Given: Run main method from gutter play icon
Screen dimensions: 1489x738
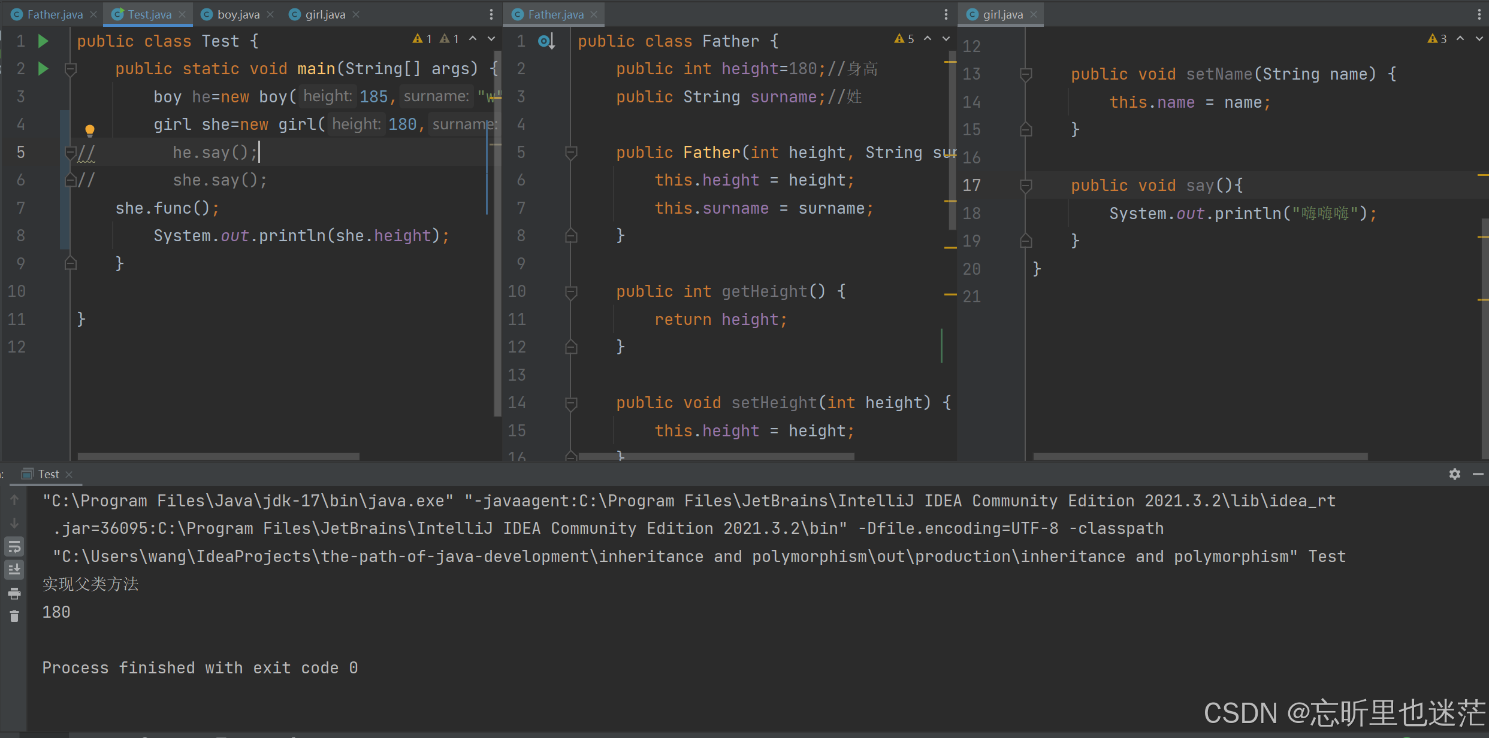Looking at the screenshot, I should tap(42, 69).
